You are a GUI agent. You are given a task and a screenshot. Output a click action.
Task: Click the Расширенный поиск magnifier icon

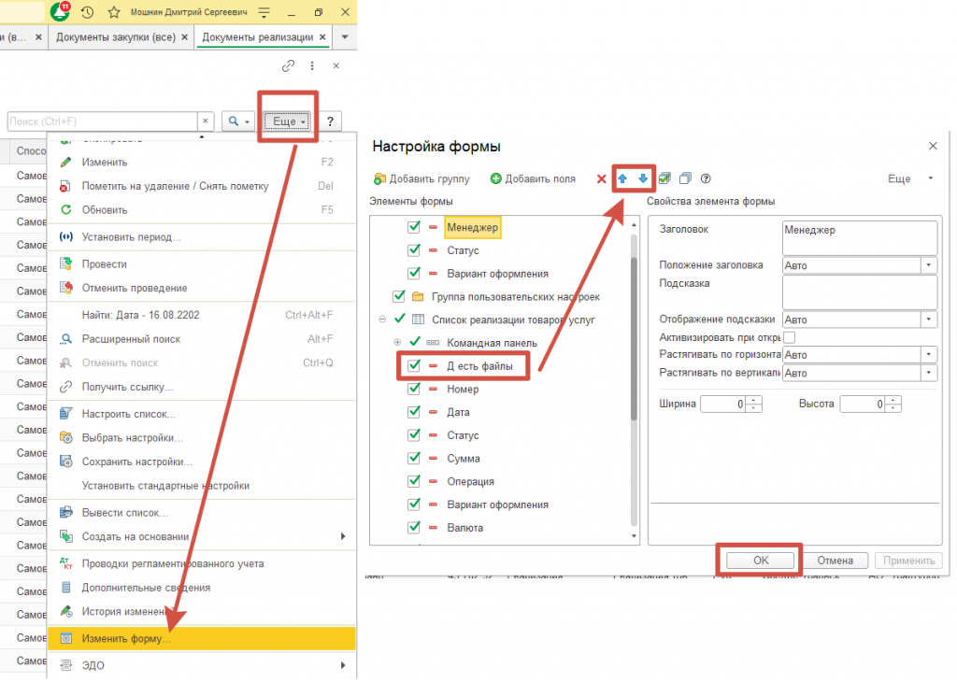pos(66,339)
